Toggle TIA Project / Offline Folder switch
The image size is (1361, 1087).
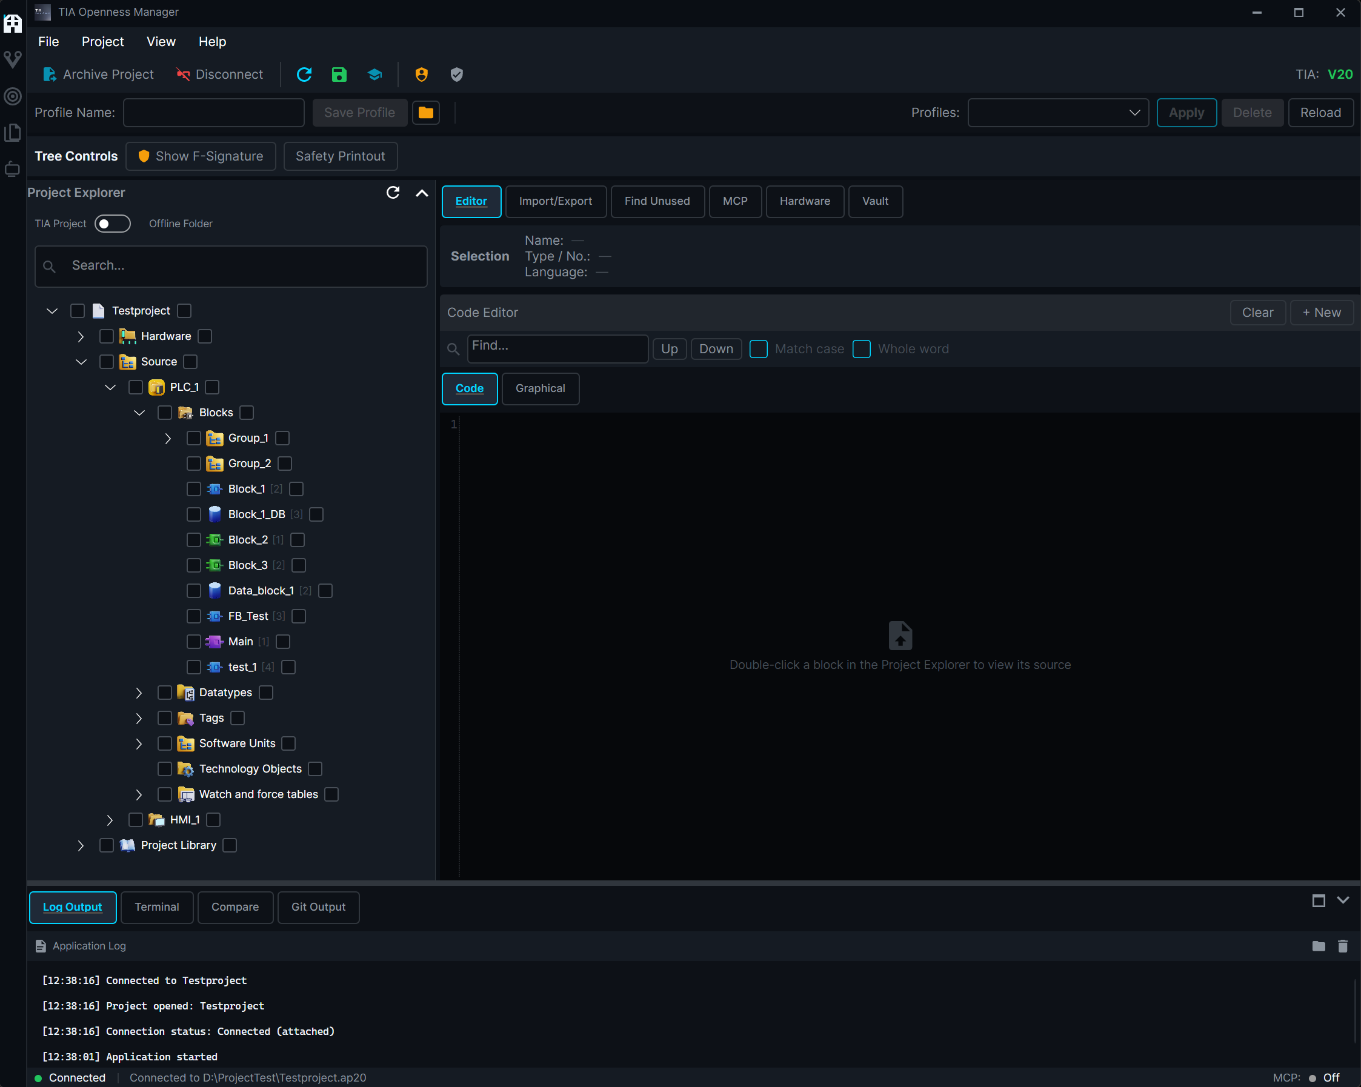(x=112, y=224)
